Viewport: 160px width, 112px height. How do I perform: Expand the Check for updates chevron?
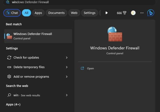point(67,58)
